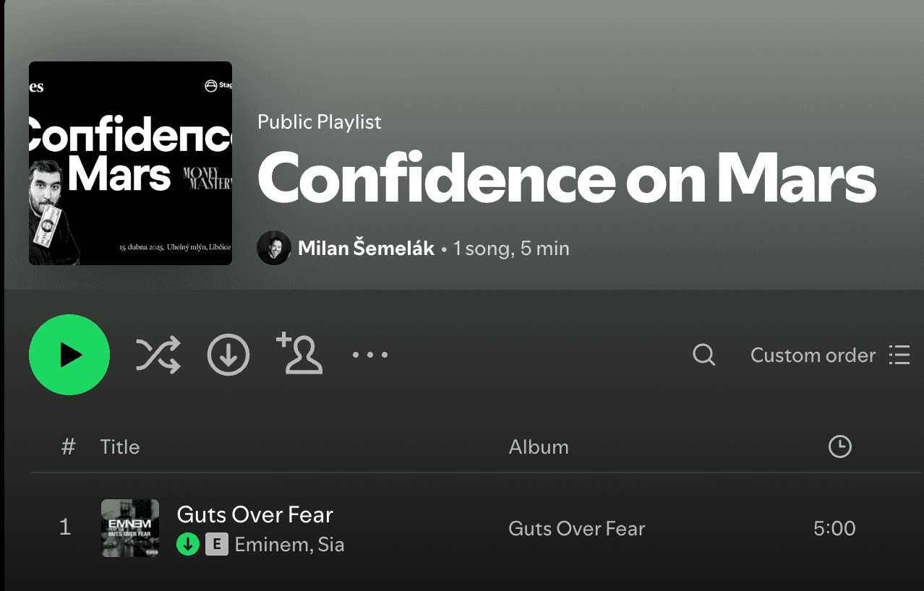Viewport: 924px width, 591px height.
Task: Open Milan Šemelák's profile name
Action: pos(366,249)
